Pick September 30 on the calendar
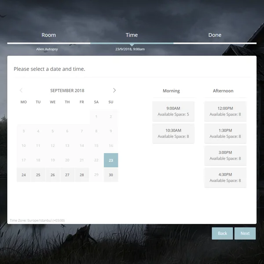Viewport: 264px width, 264px height. 111,175
